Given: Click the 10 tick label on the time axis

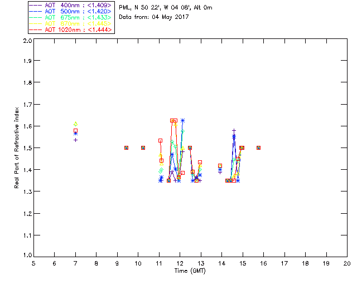Looking at the screenshot, I should pyautogui.click(x=138, y=263).
